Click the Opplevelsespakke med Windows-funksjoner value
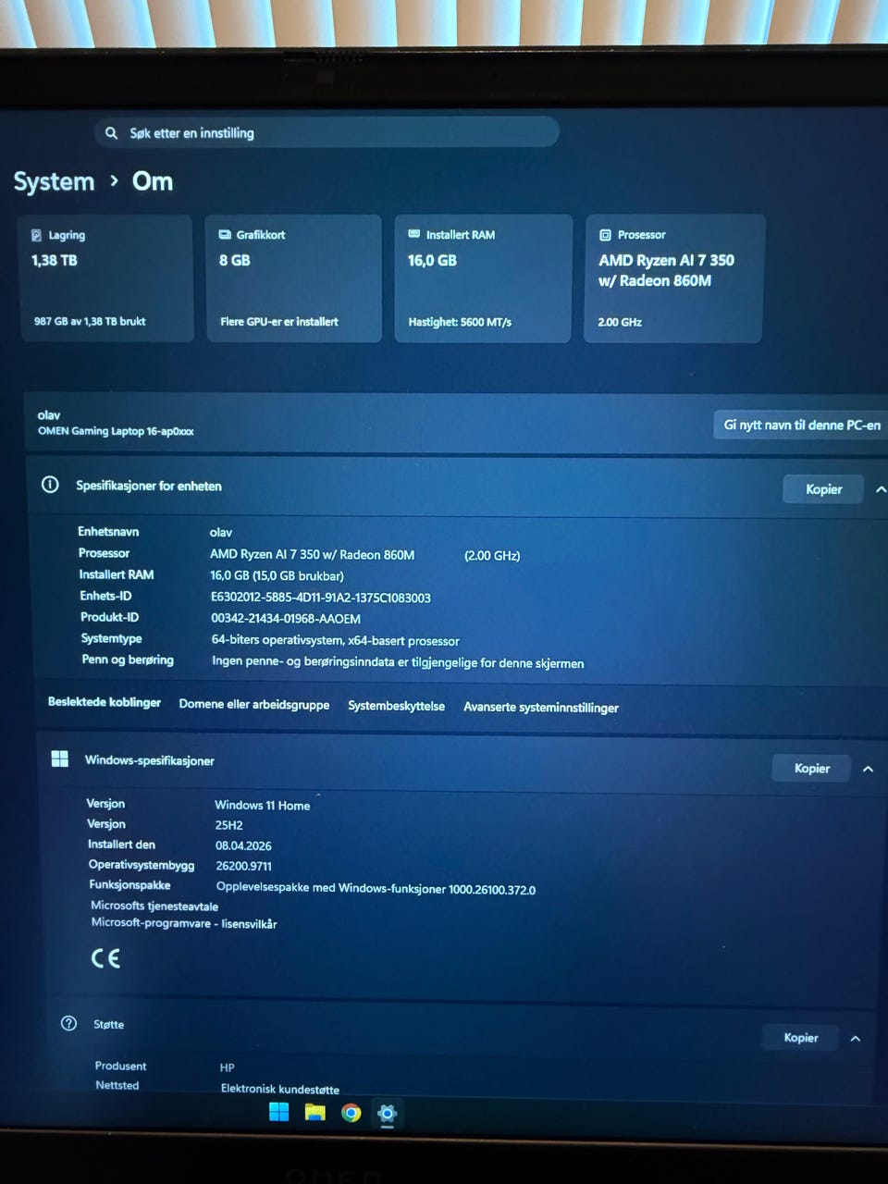Screen dimensions: 888x1184 pos(376,888)
